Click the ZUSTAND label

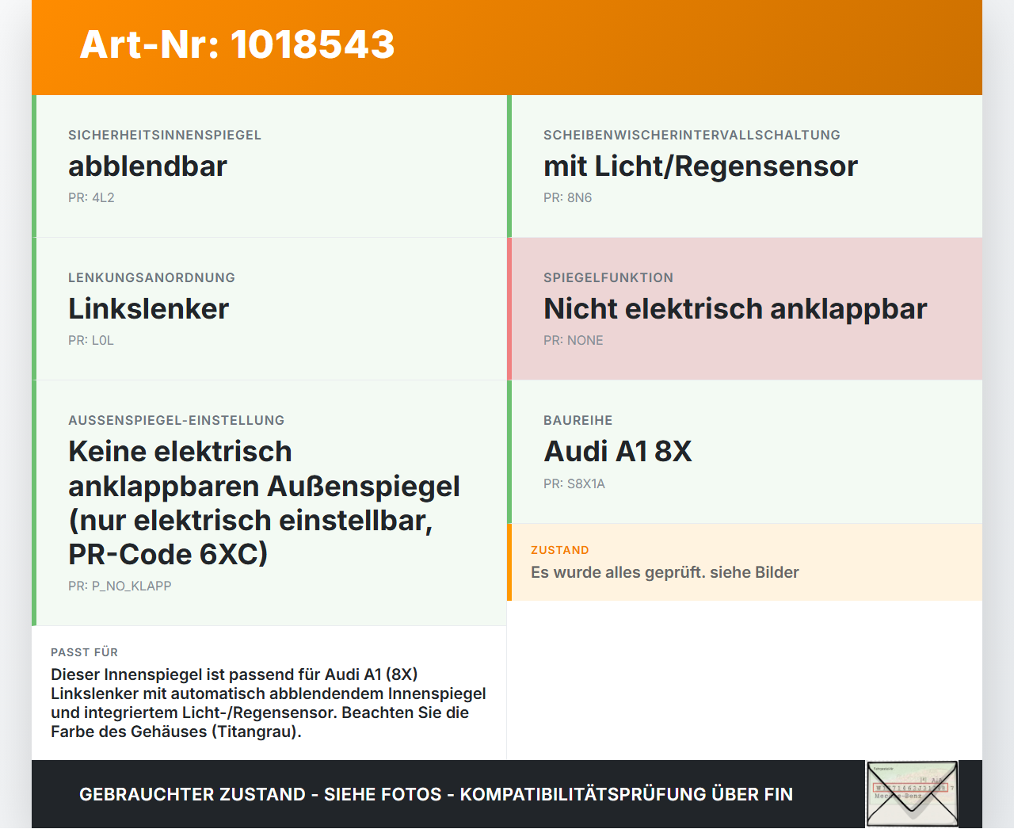tap(560, 550)
